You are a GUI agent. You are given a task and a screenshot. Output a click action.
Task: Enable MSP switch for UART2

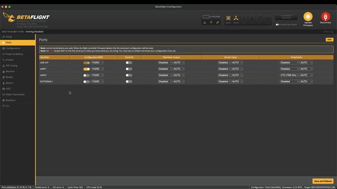point(86,76)
